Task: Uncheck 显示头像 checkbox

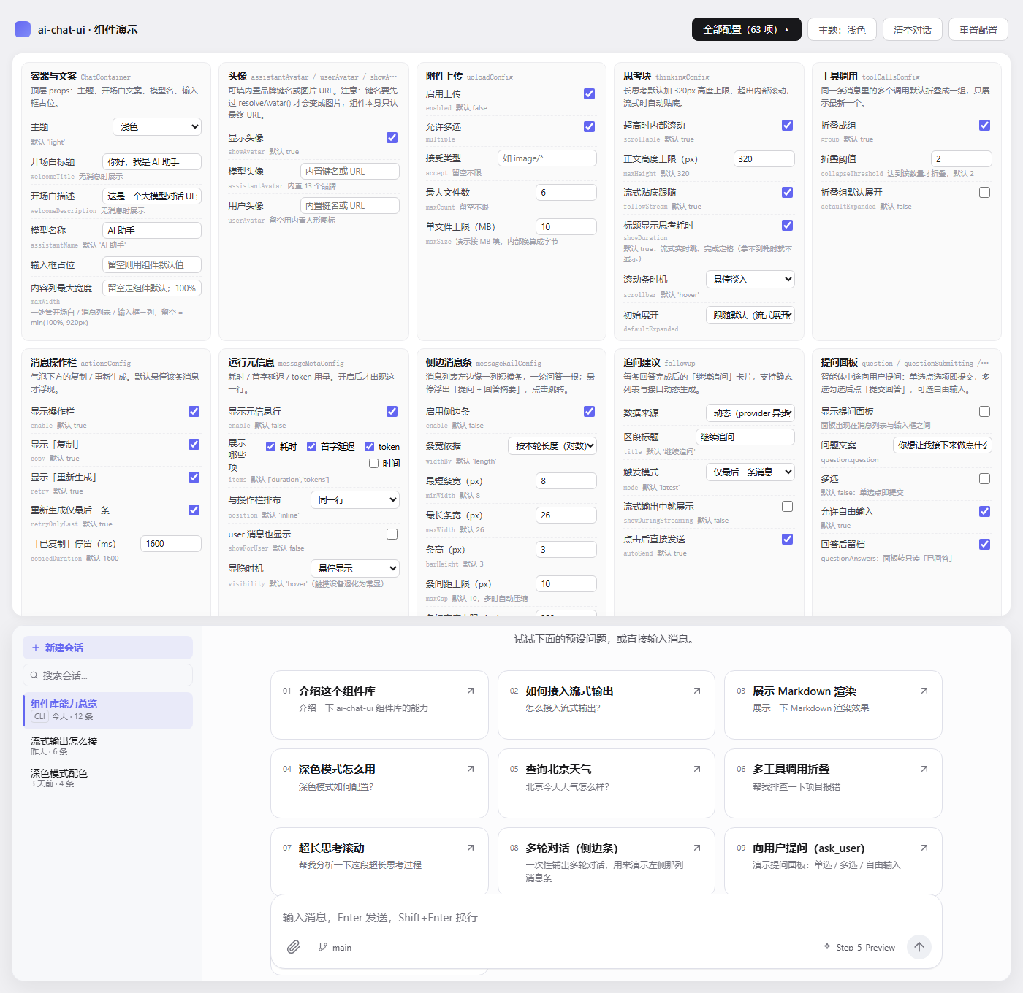Action: point(392,137)
